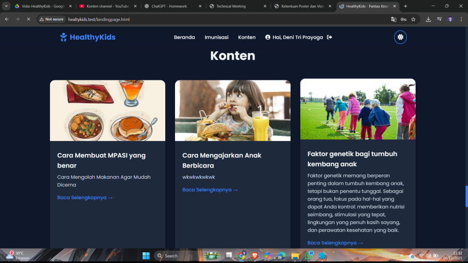The height and width of the screenshot is (263, 468).
Task: Open the Imunisasi nav menu item
Action: (216, 37)
